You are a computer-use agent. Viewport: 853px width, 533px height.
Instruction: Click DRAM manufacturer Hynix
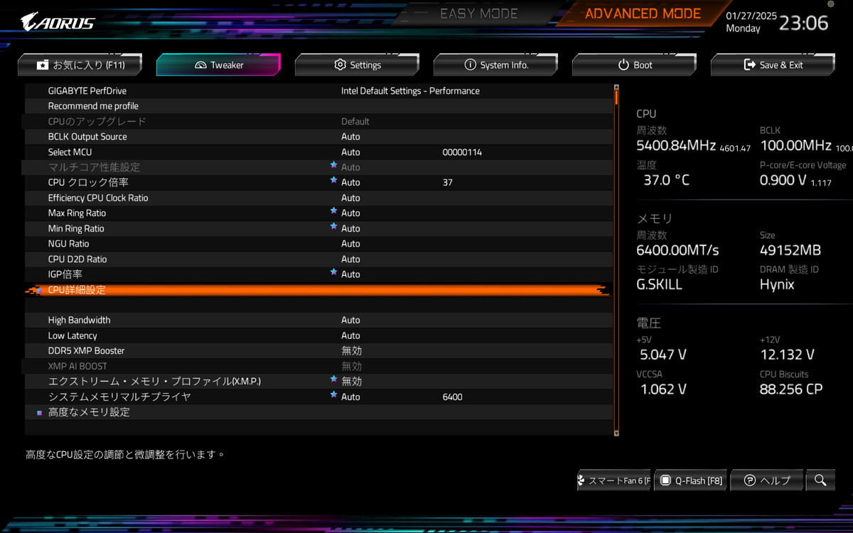tap(777, 284)
